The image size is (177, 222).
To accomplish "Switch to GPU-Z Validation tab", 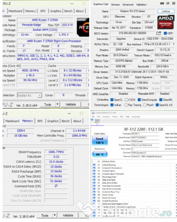I will [141, 4].
